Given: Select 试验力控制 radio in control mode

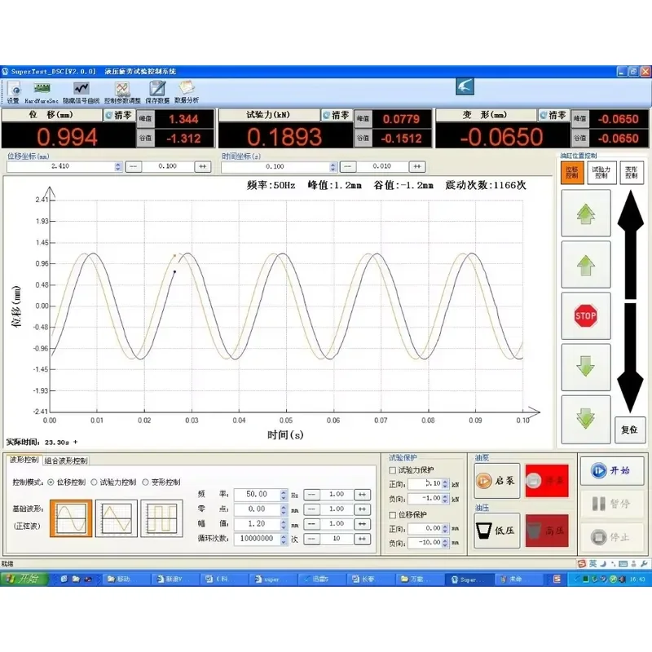Looking at the screenshot, I should (x=95, y=482).
